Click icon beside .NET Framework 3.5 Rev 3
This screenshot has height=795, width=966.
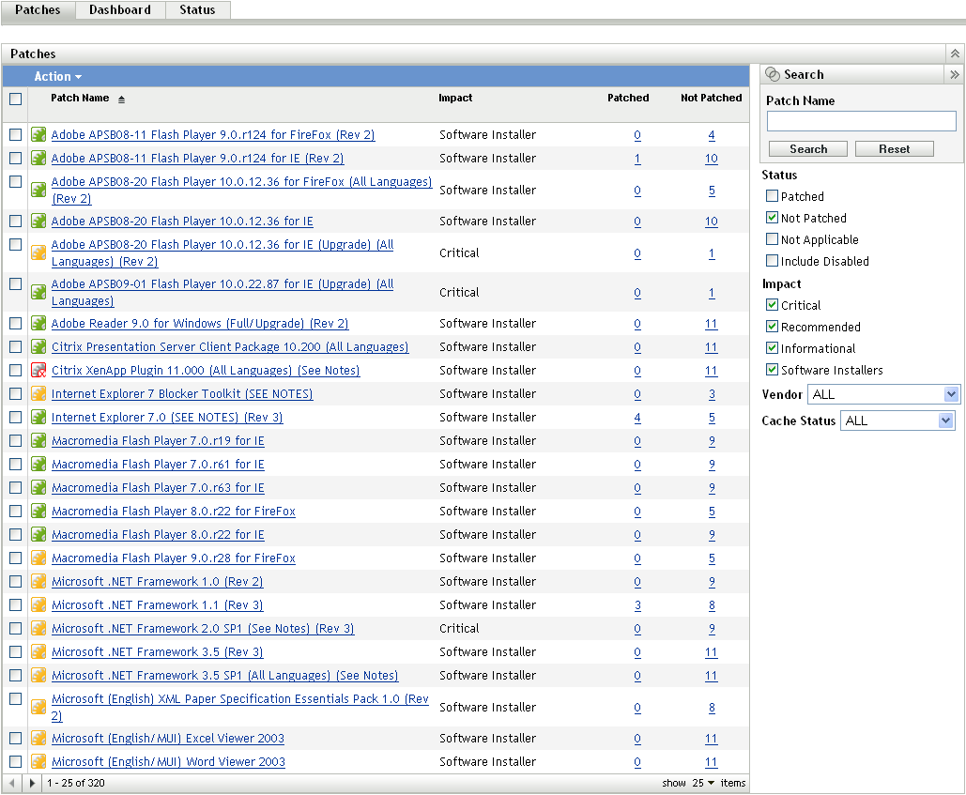pos(38,651)
